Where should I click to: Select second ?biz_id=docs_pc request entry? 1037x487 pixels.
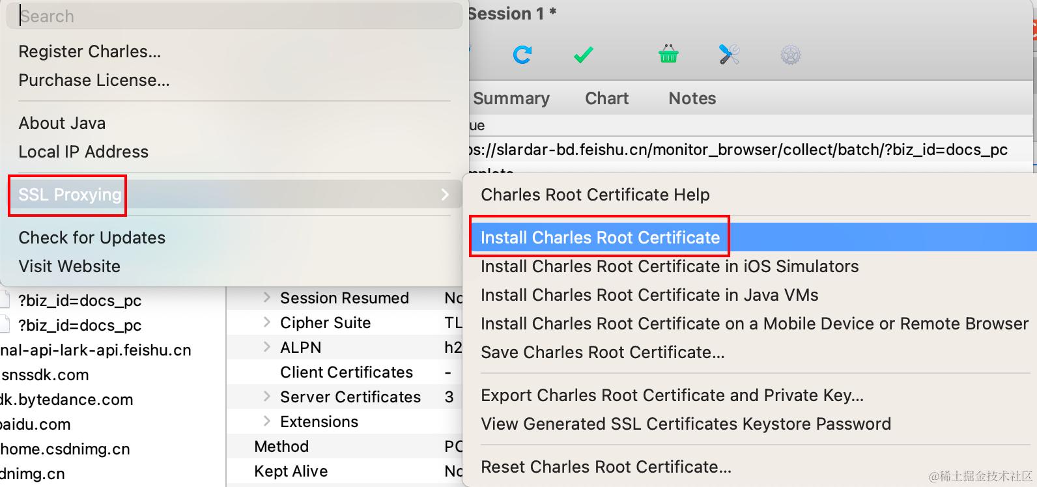point(79,325)
